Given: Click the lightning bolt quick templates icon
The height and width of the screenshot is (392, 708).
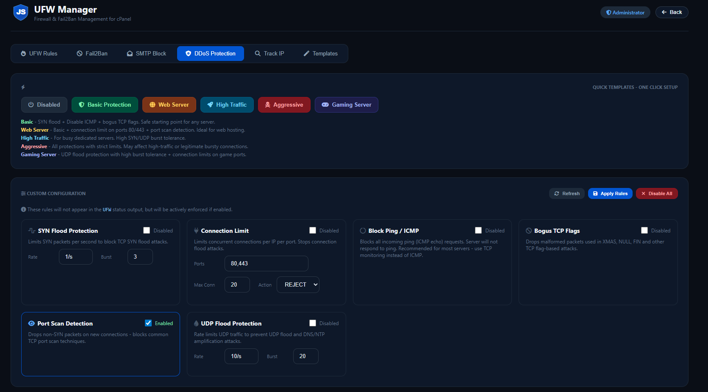Looking at the screenshot, I should pos(23,87).
